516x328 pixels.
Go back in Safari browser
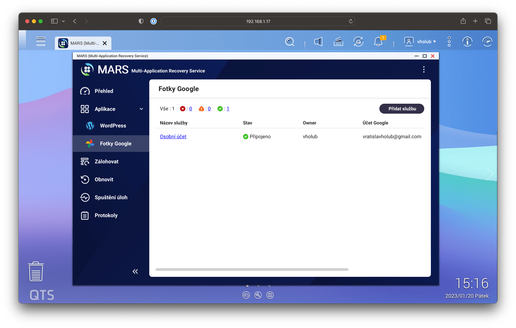(75, 21)
